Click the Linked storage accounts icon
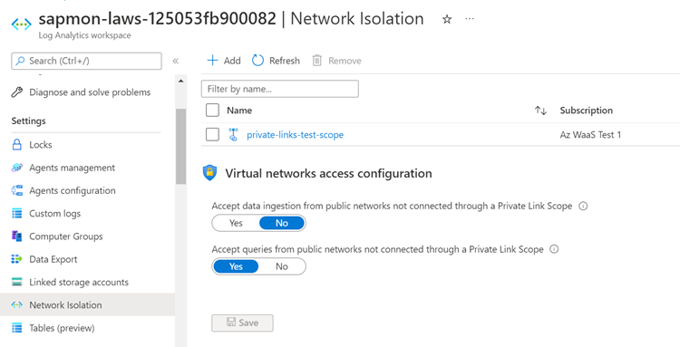This screenshot has width=680, height=347. (x=17, y=282)
